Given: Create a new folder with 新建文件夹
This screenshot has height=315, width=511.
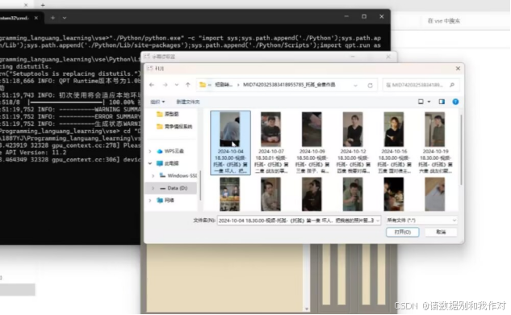Looking at the screenshot, I should [188, 102].
